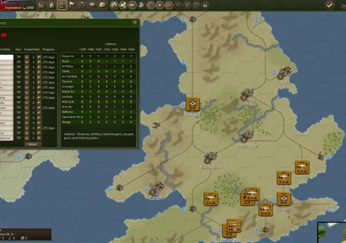Screen dimensions: 346x243
Task: Click the clipboard reports toolbar icon
Action: point(82,5)
